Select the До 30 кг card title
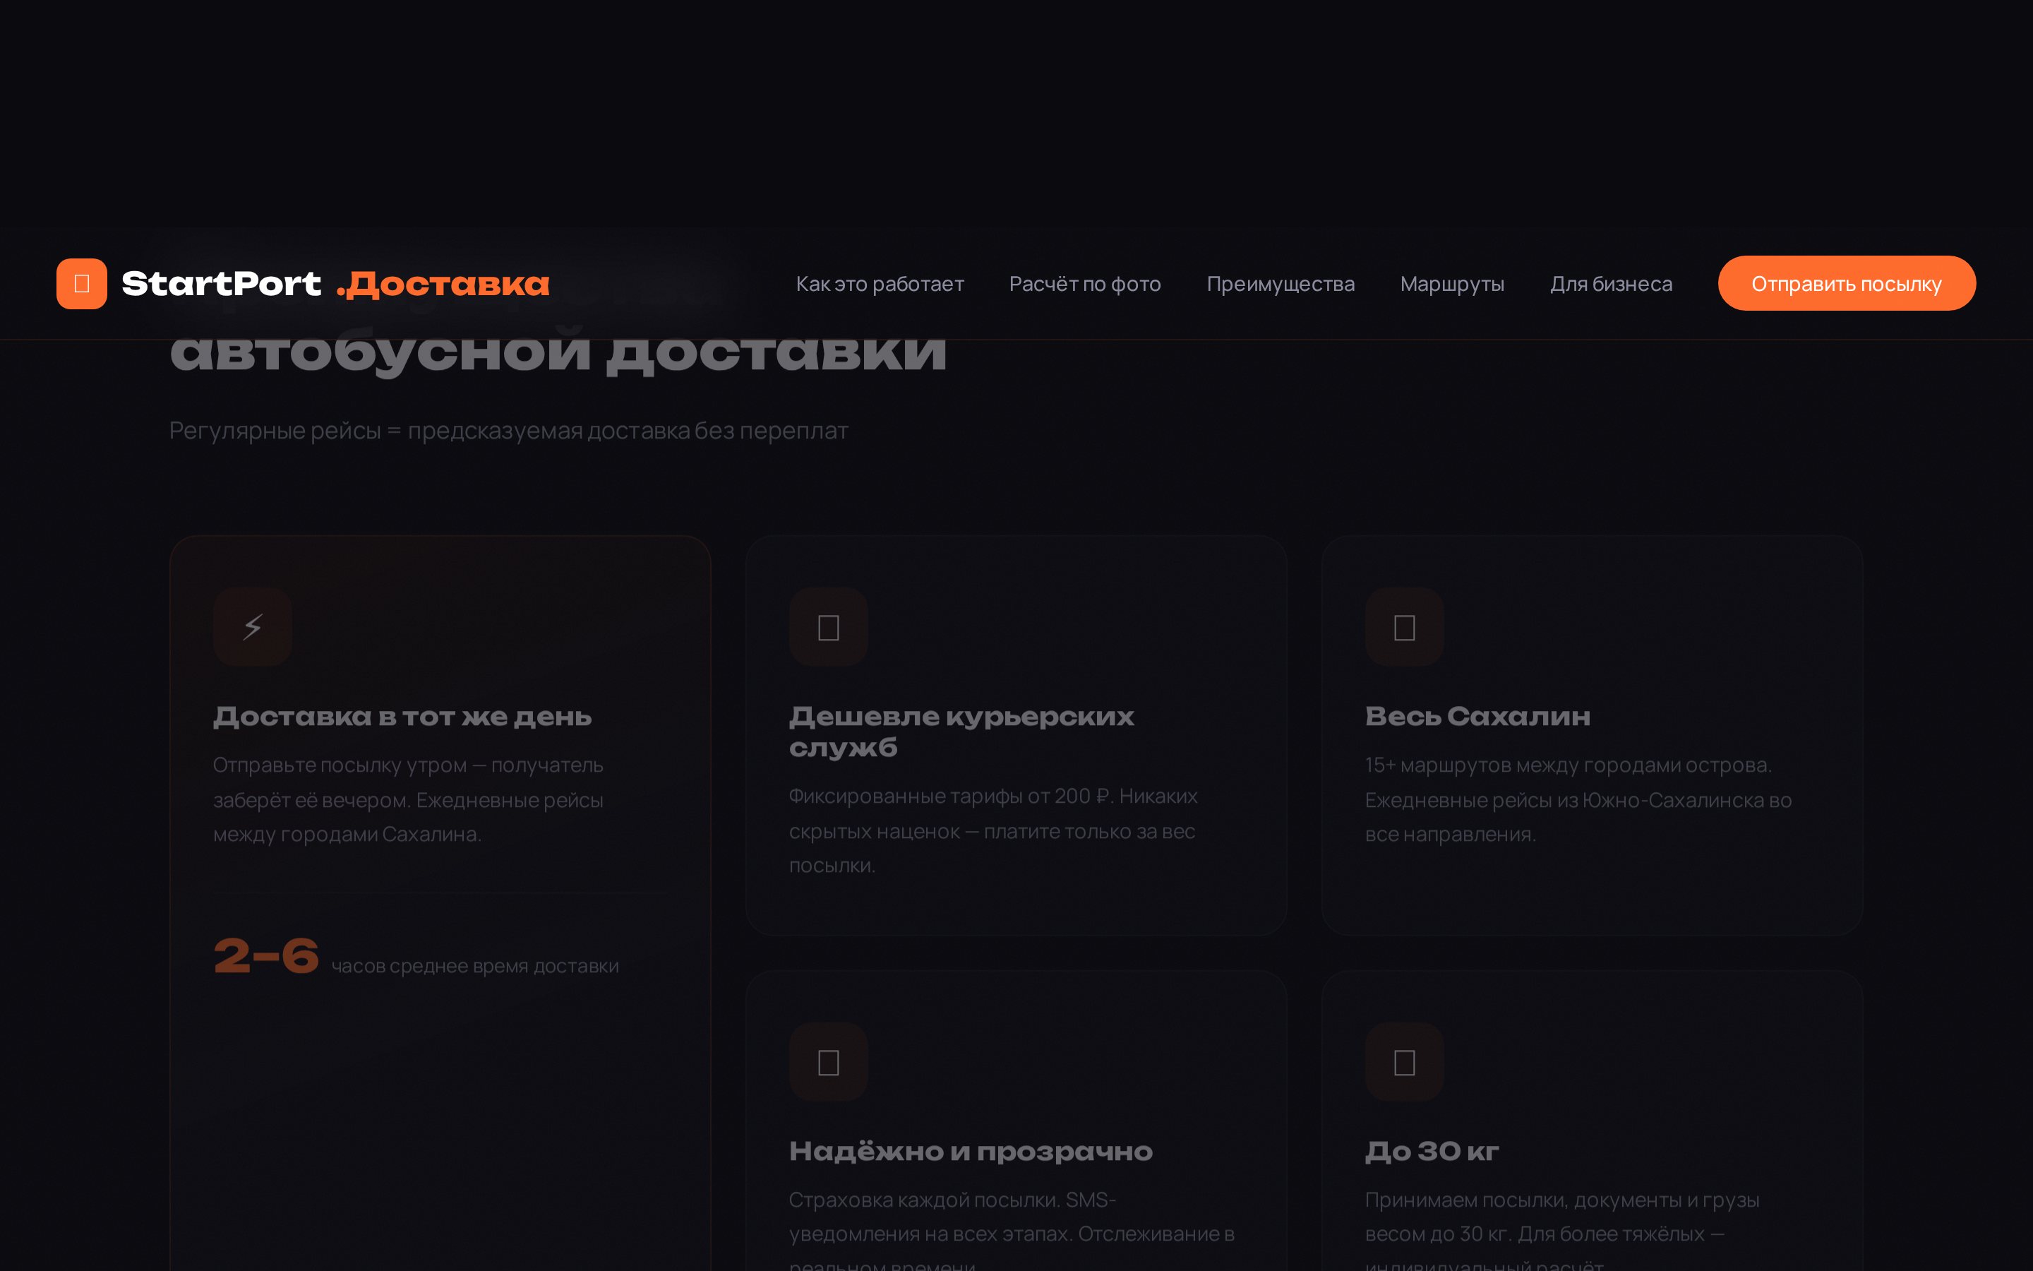The height and width of the screenshot is (1271, 2033). pos(1432,1152)
